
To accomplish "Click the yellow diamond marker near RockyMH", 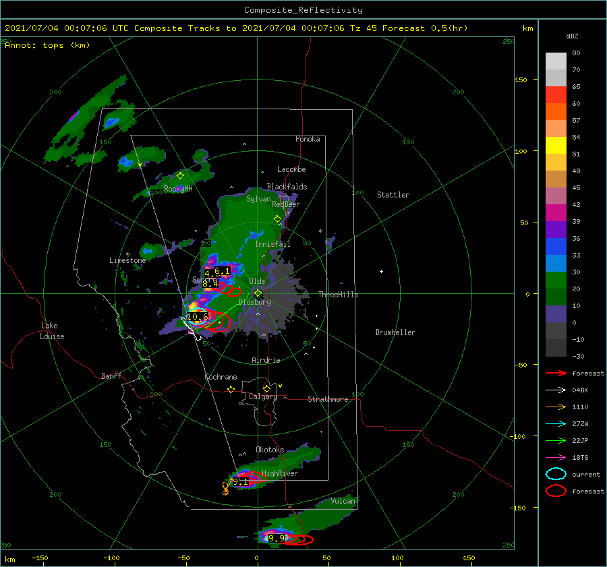I will 180,176.
